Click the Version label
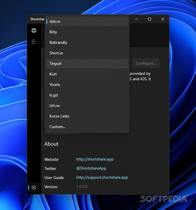Image resolution: width=196 pixels, height=210 pixels. [51, 187]
